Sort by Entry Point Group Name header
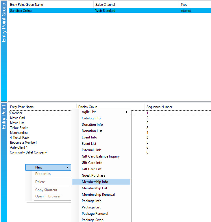Viewport: 211px width, 222px height. pos(27,5)
